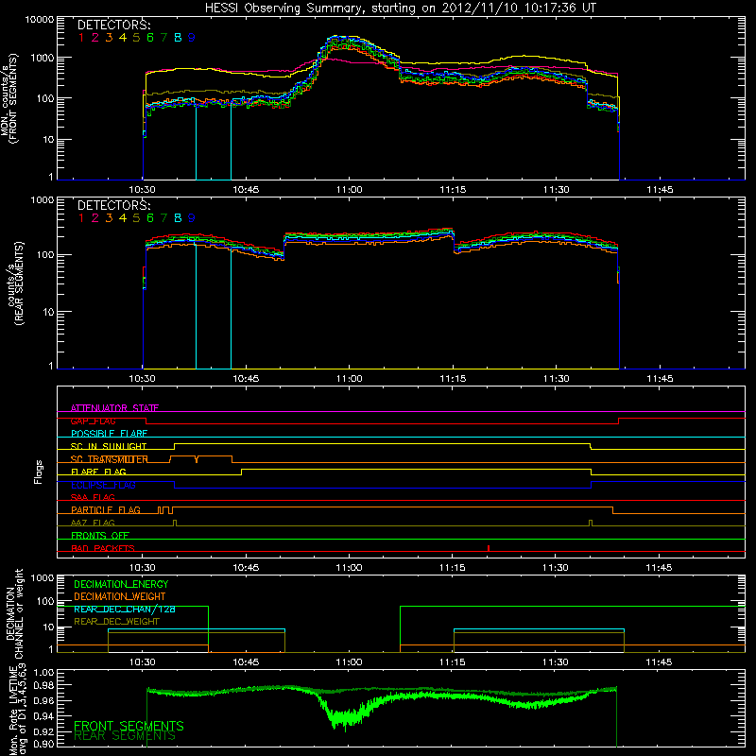This screenshot has height=756, width=756.
Task: Click the 11:15 tick label of front segments plot
Action: pyautogui.click(x=453, y=190)
